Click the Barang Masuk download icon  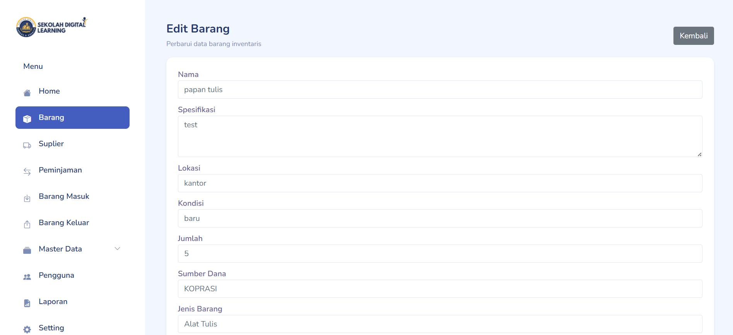pyautogui.click(x=27, y=198)
